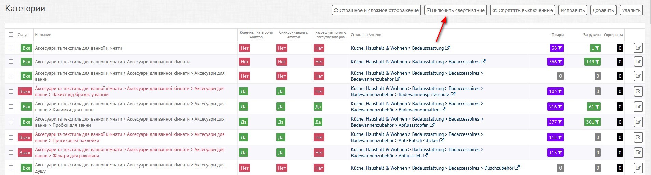The height and width of the screenshot is (175, 651).
Task: Check the Захист від бризок row checkbox
Action: pos(11,91)
